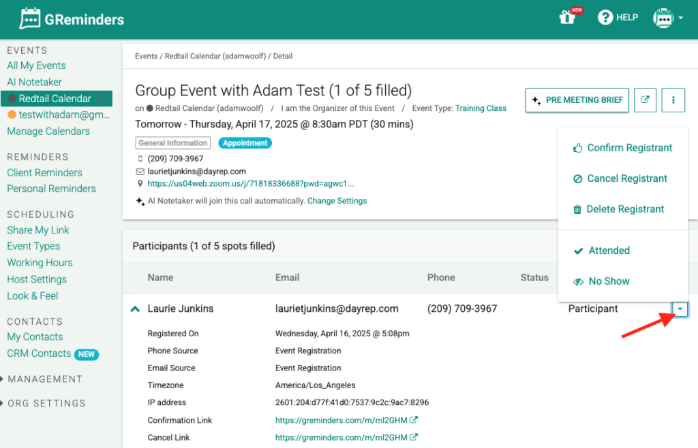Click Redtail Calendar (adamwoolf) breadcrumb

click(215, 56)
